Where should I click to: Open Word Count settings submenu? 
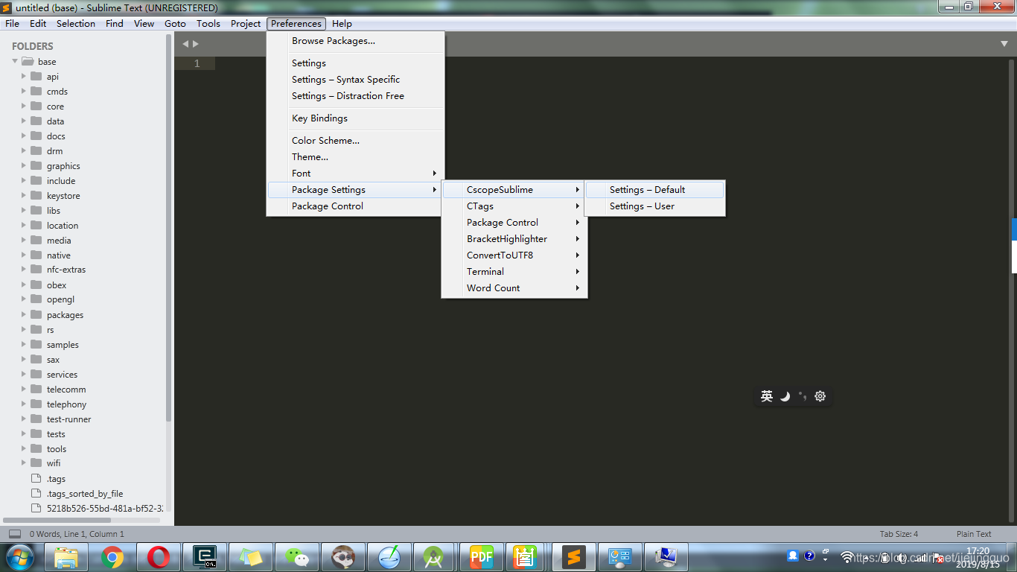tap(514, 288)
